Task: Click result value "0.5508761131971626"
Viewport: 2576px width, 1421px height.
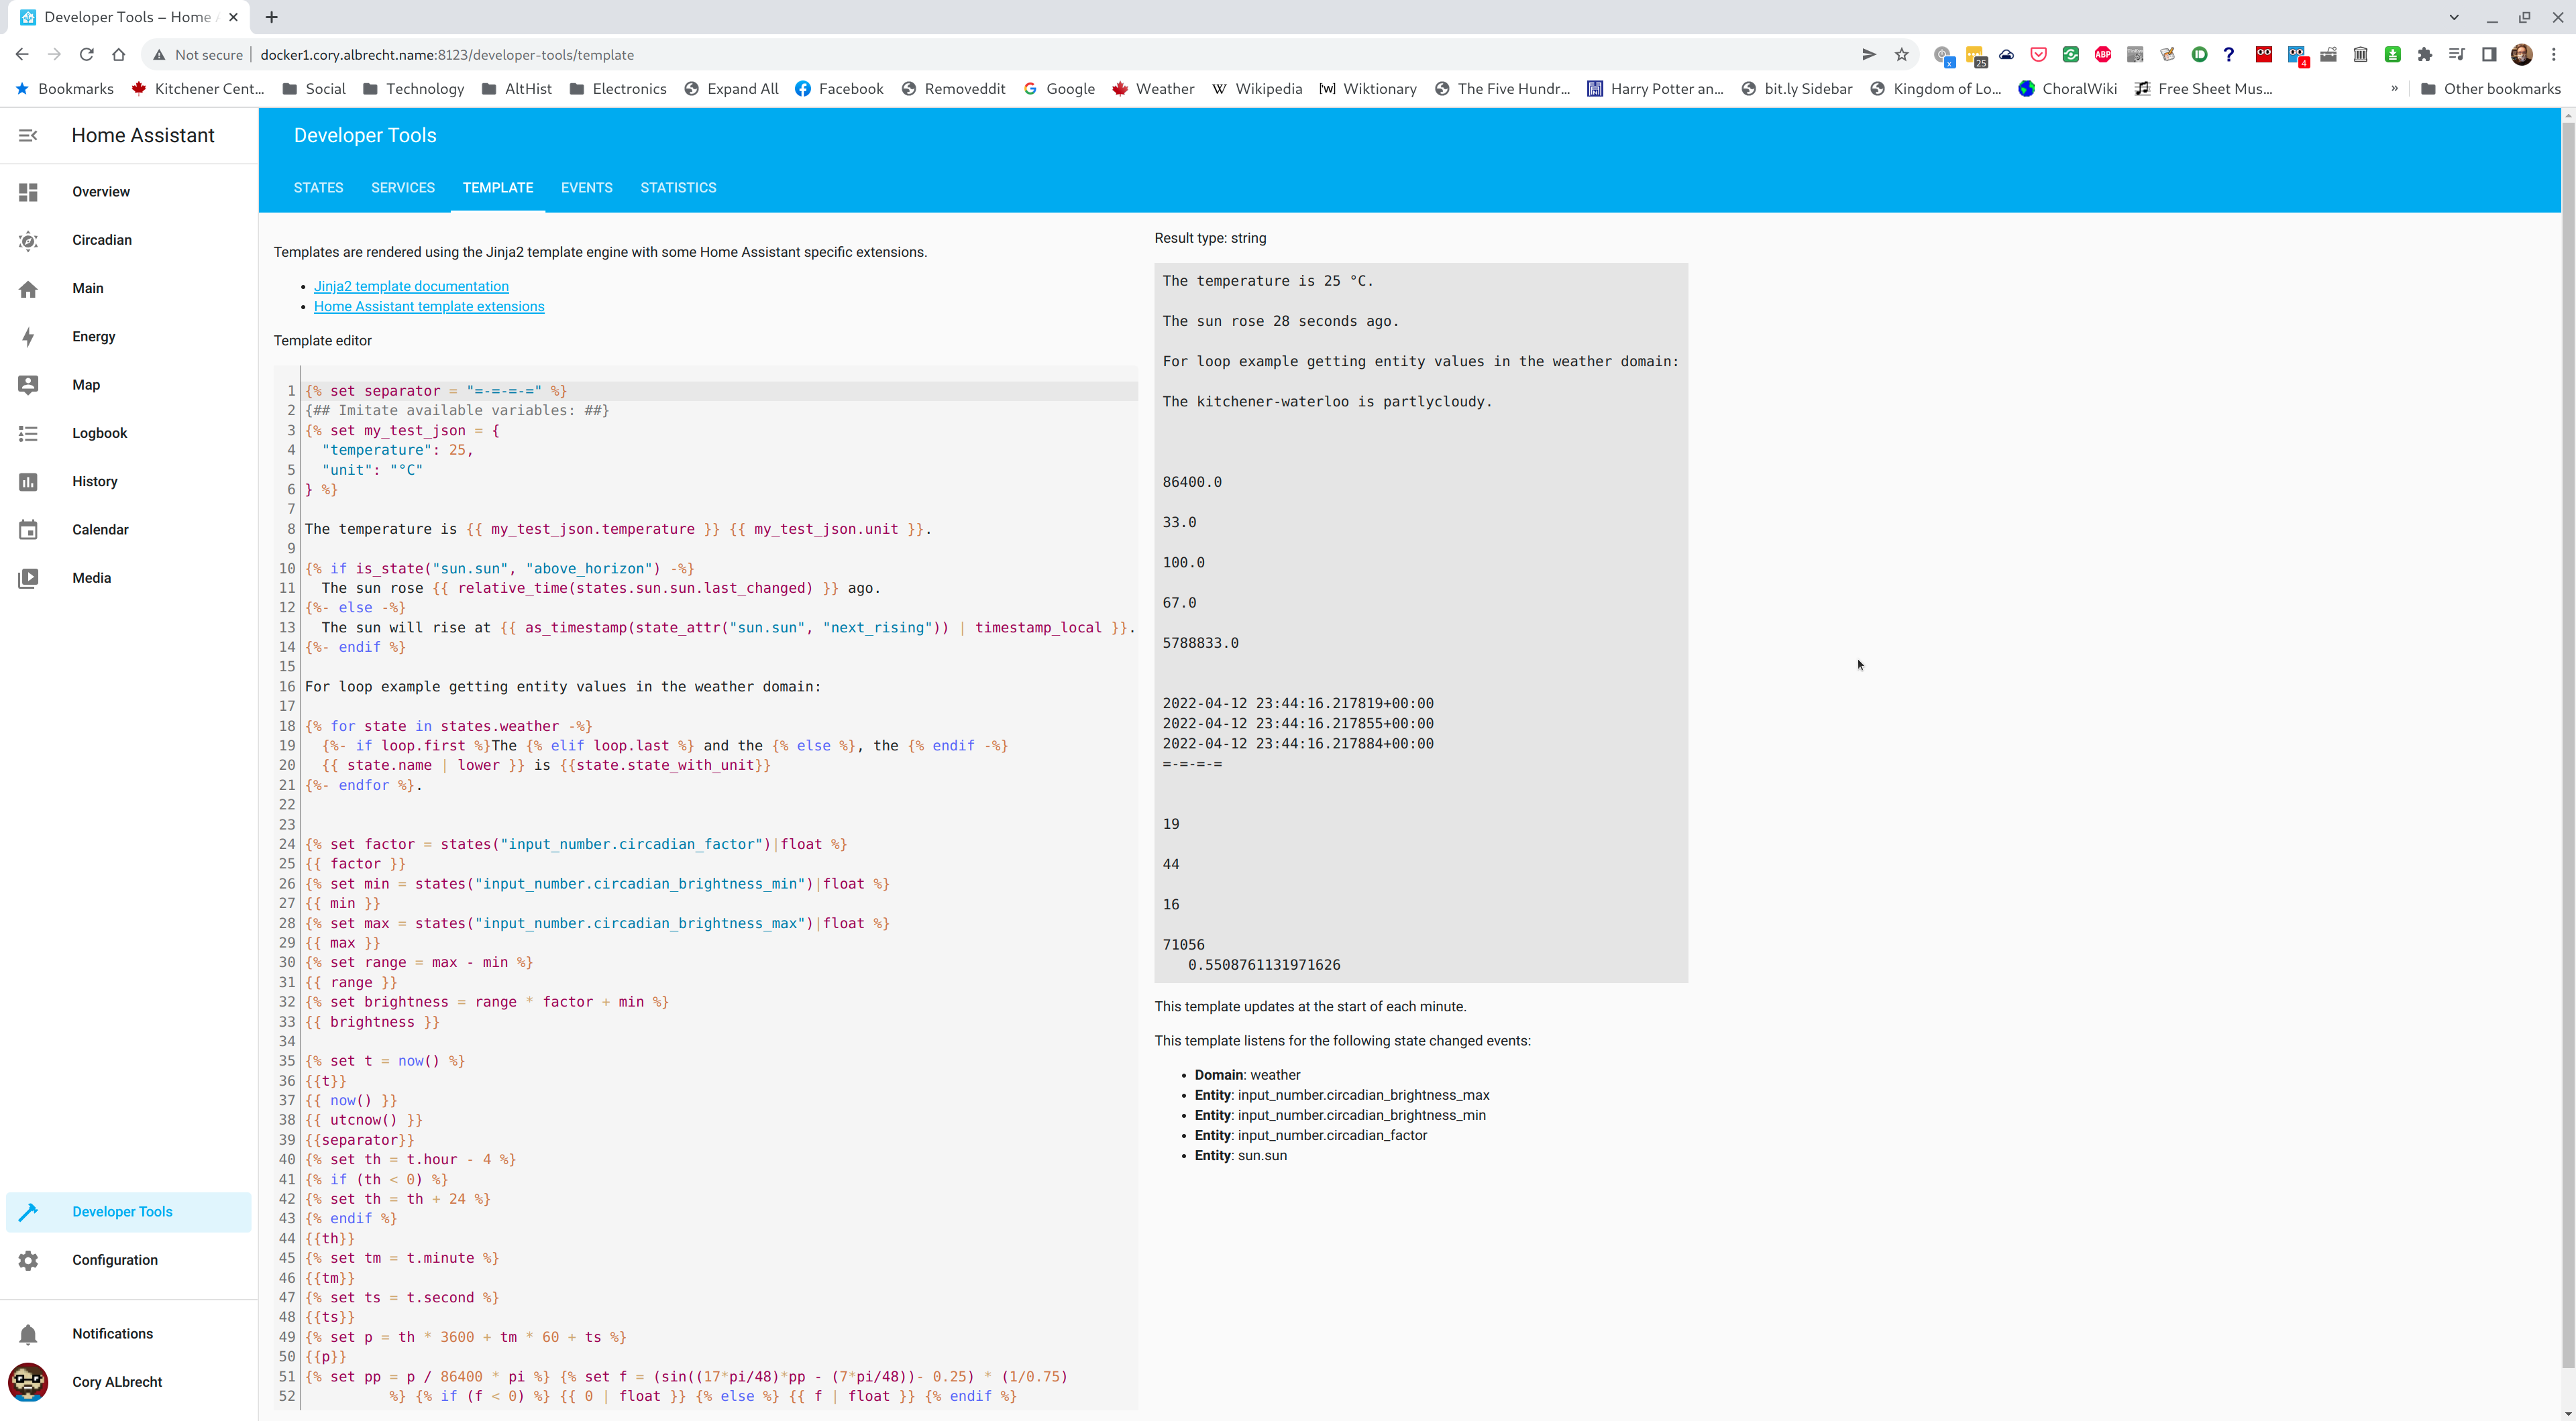Action: tap(1264, 965)
